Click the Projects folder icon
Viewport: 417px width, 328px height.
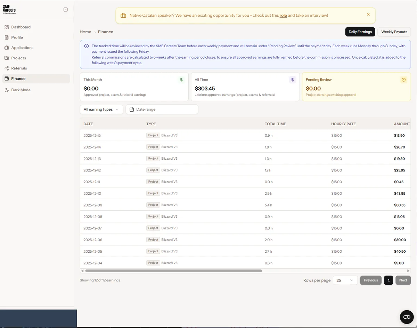7,58
